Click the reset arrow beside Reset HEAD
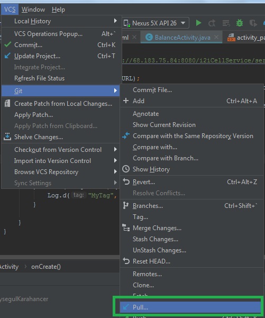 tap(126, 261)
